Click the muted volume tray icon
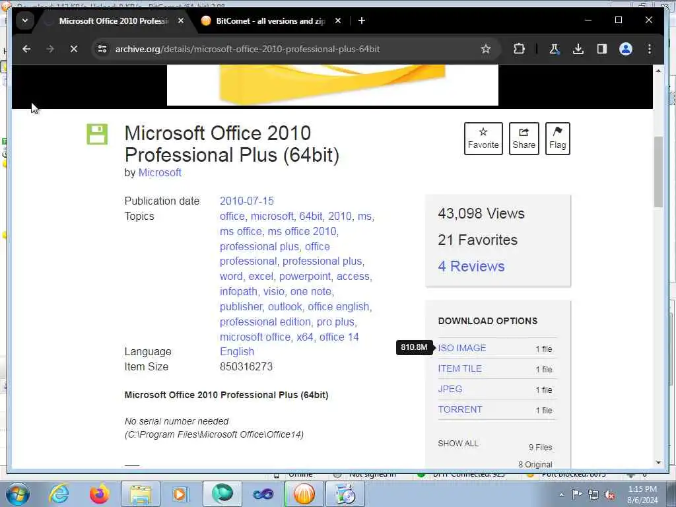The width and height of the screenshot is (676, 507). [609, 494]
